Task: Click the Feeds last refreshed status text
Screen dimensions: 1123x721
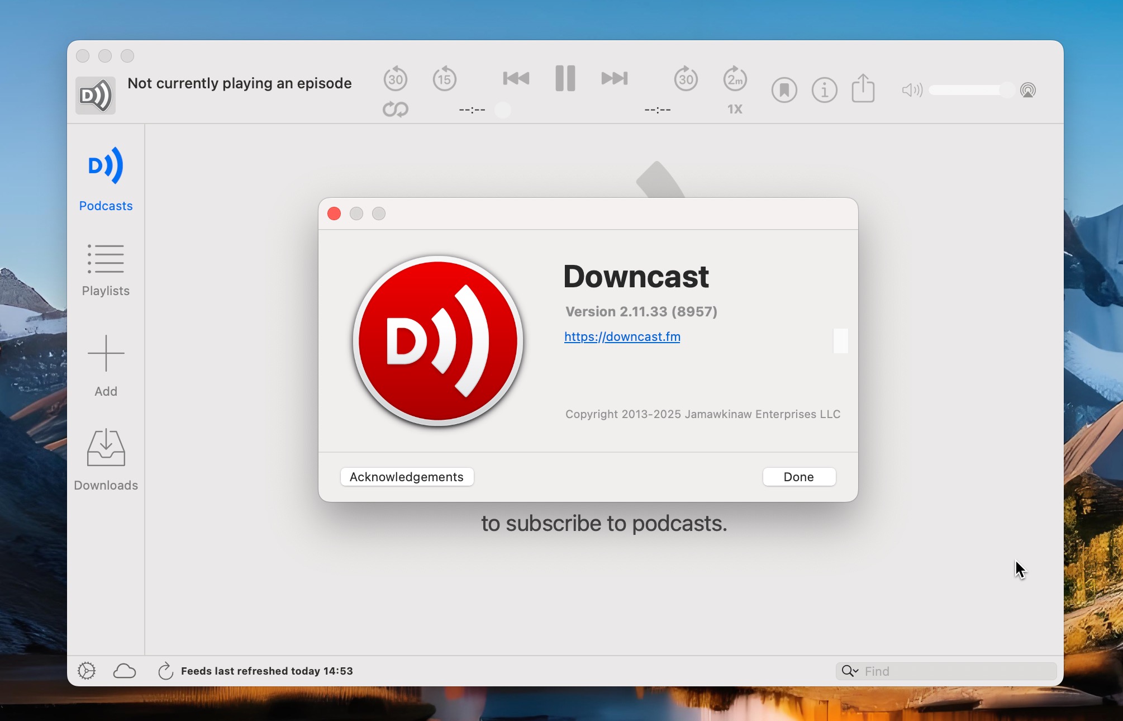Action: click(x=267, y=671)
